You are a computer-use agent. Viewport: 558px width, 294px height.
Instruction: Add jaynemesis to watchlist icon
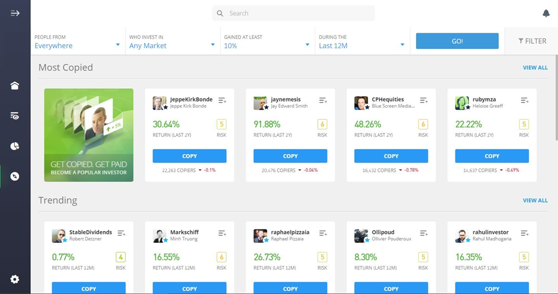pos(323,100)
